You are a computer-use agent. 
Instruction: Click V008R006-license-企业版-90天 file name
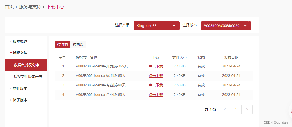pyautogui.click(x=101, y=95)
